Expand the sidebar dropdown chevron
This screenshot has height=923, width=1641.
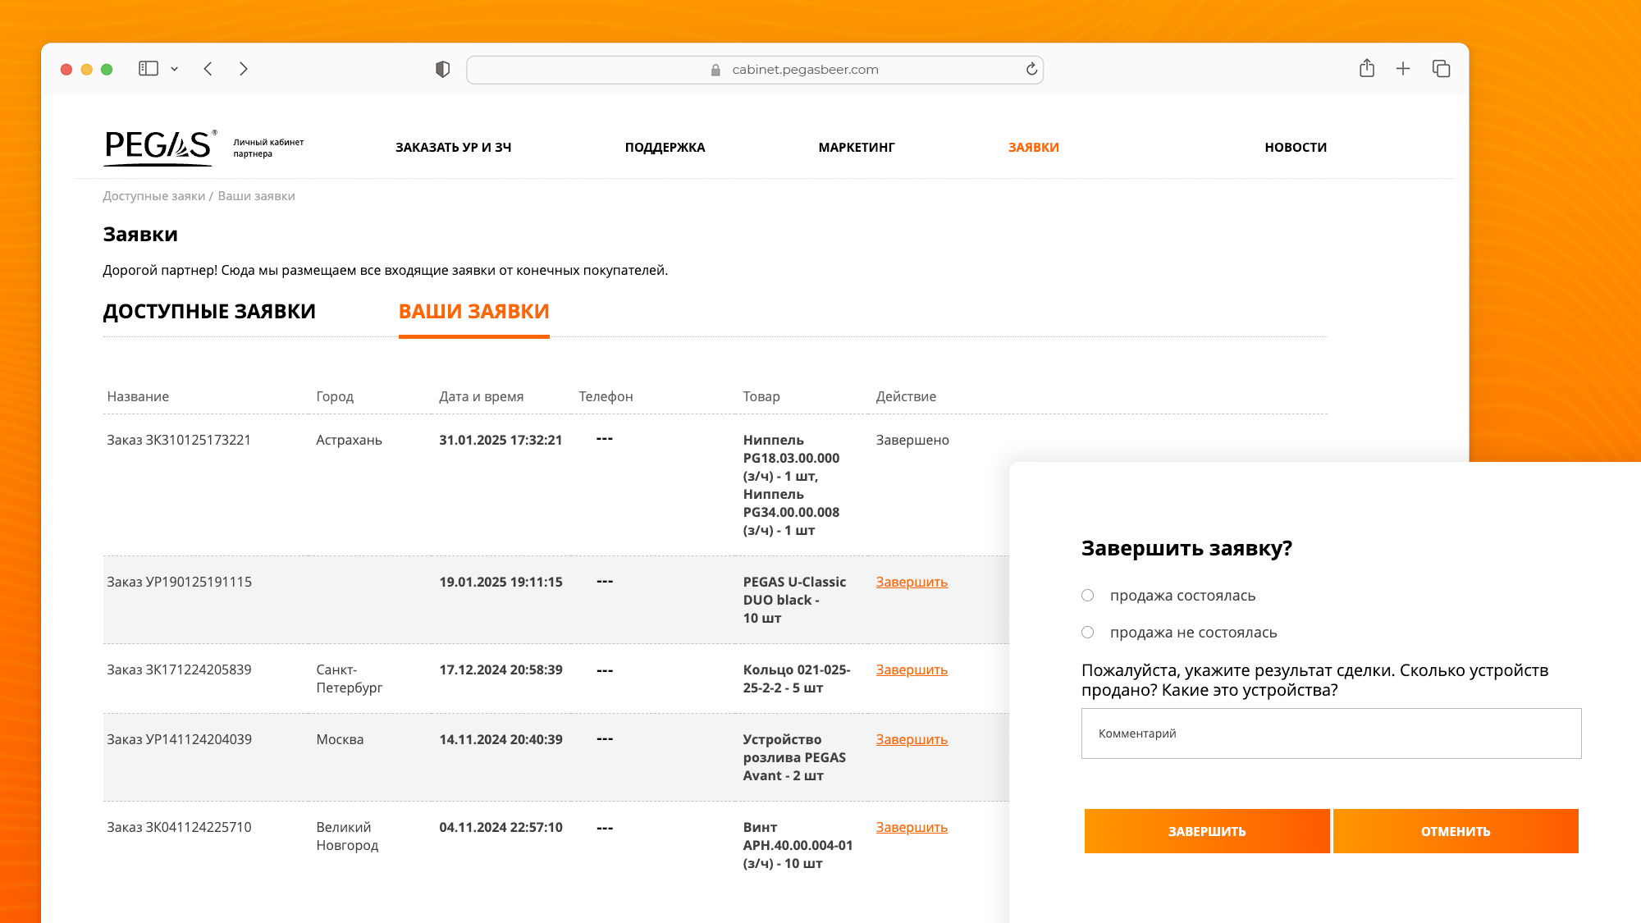point(175,70)
